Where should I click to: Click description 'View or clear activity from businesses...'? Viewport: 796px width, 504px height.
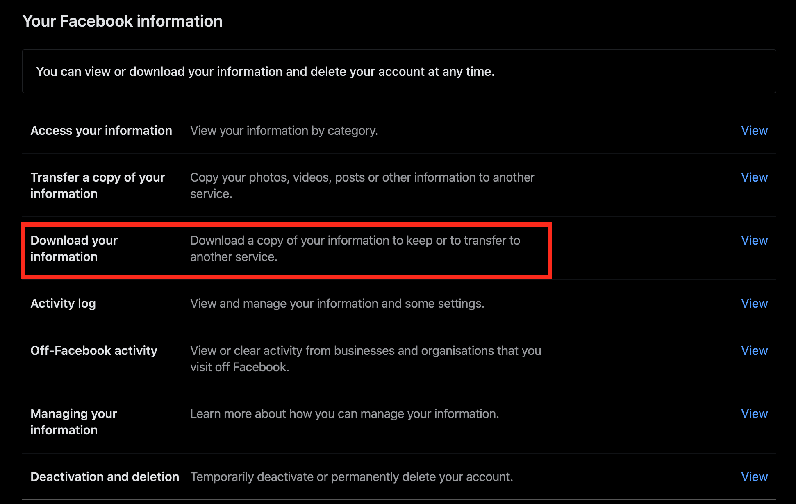366,359
